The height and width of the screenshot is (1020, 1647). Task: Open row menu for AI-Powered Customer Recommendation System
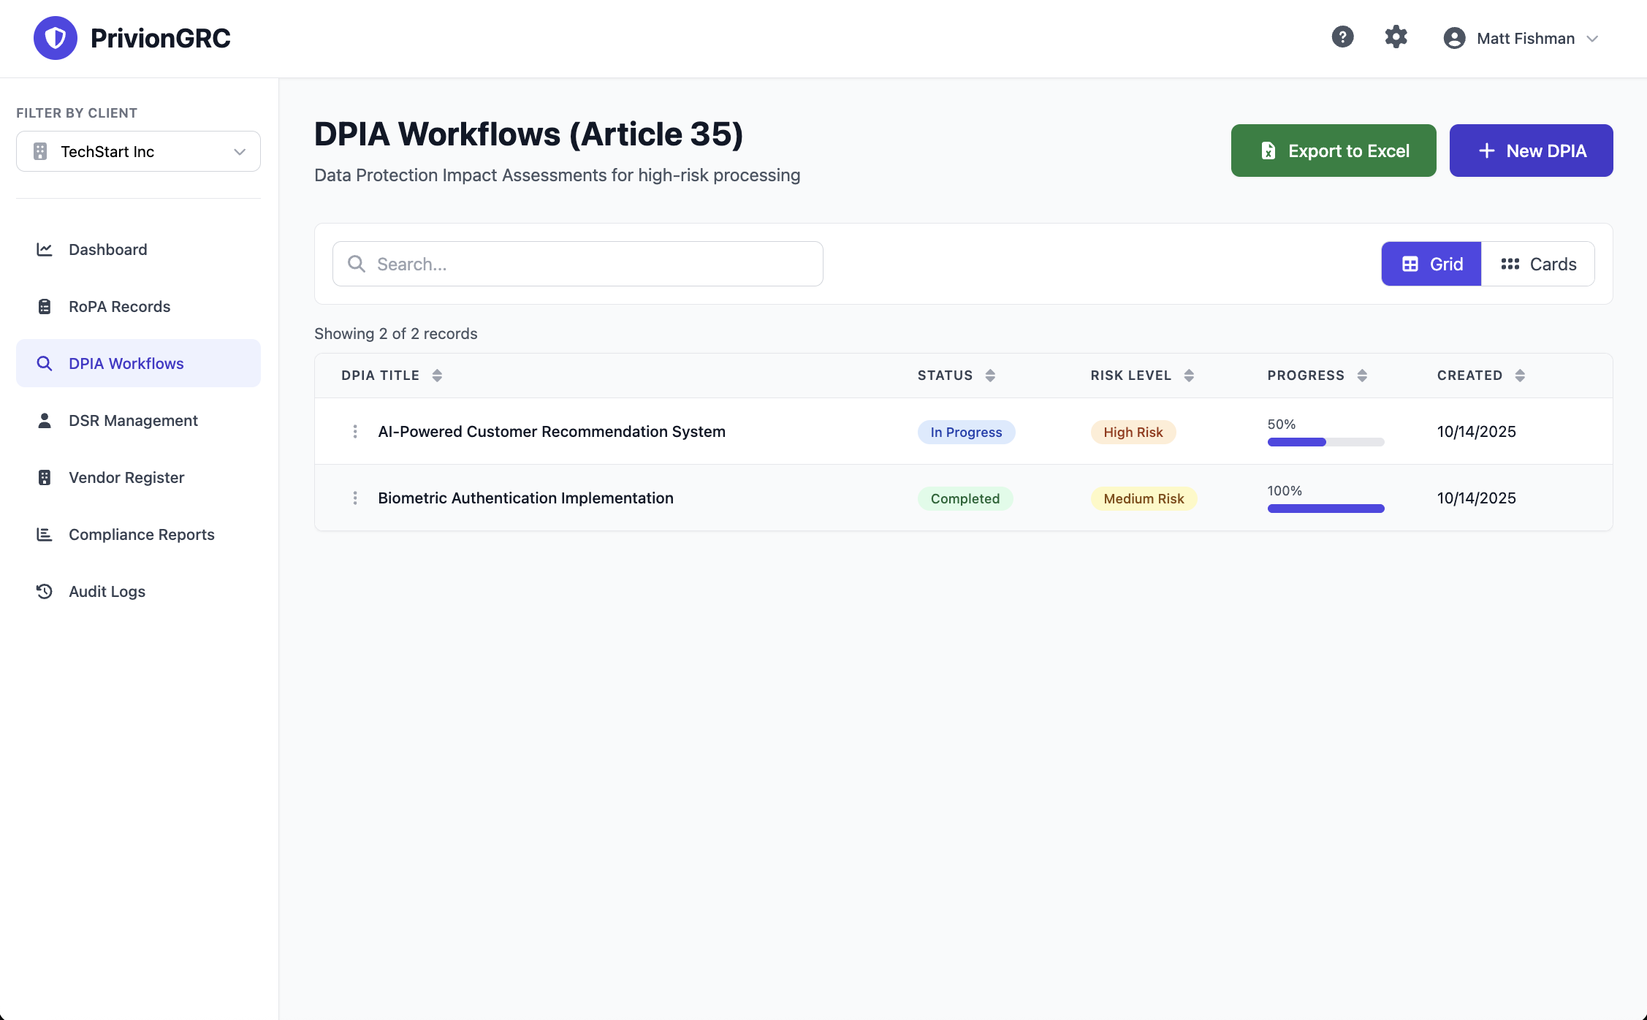coord(355,432)
